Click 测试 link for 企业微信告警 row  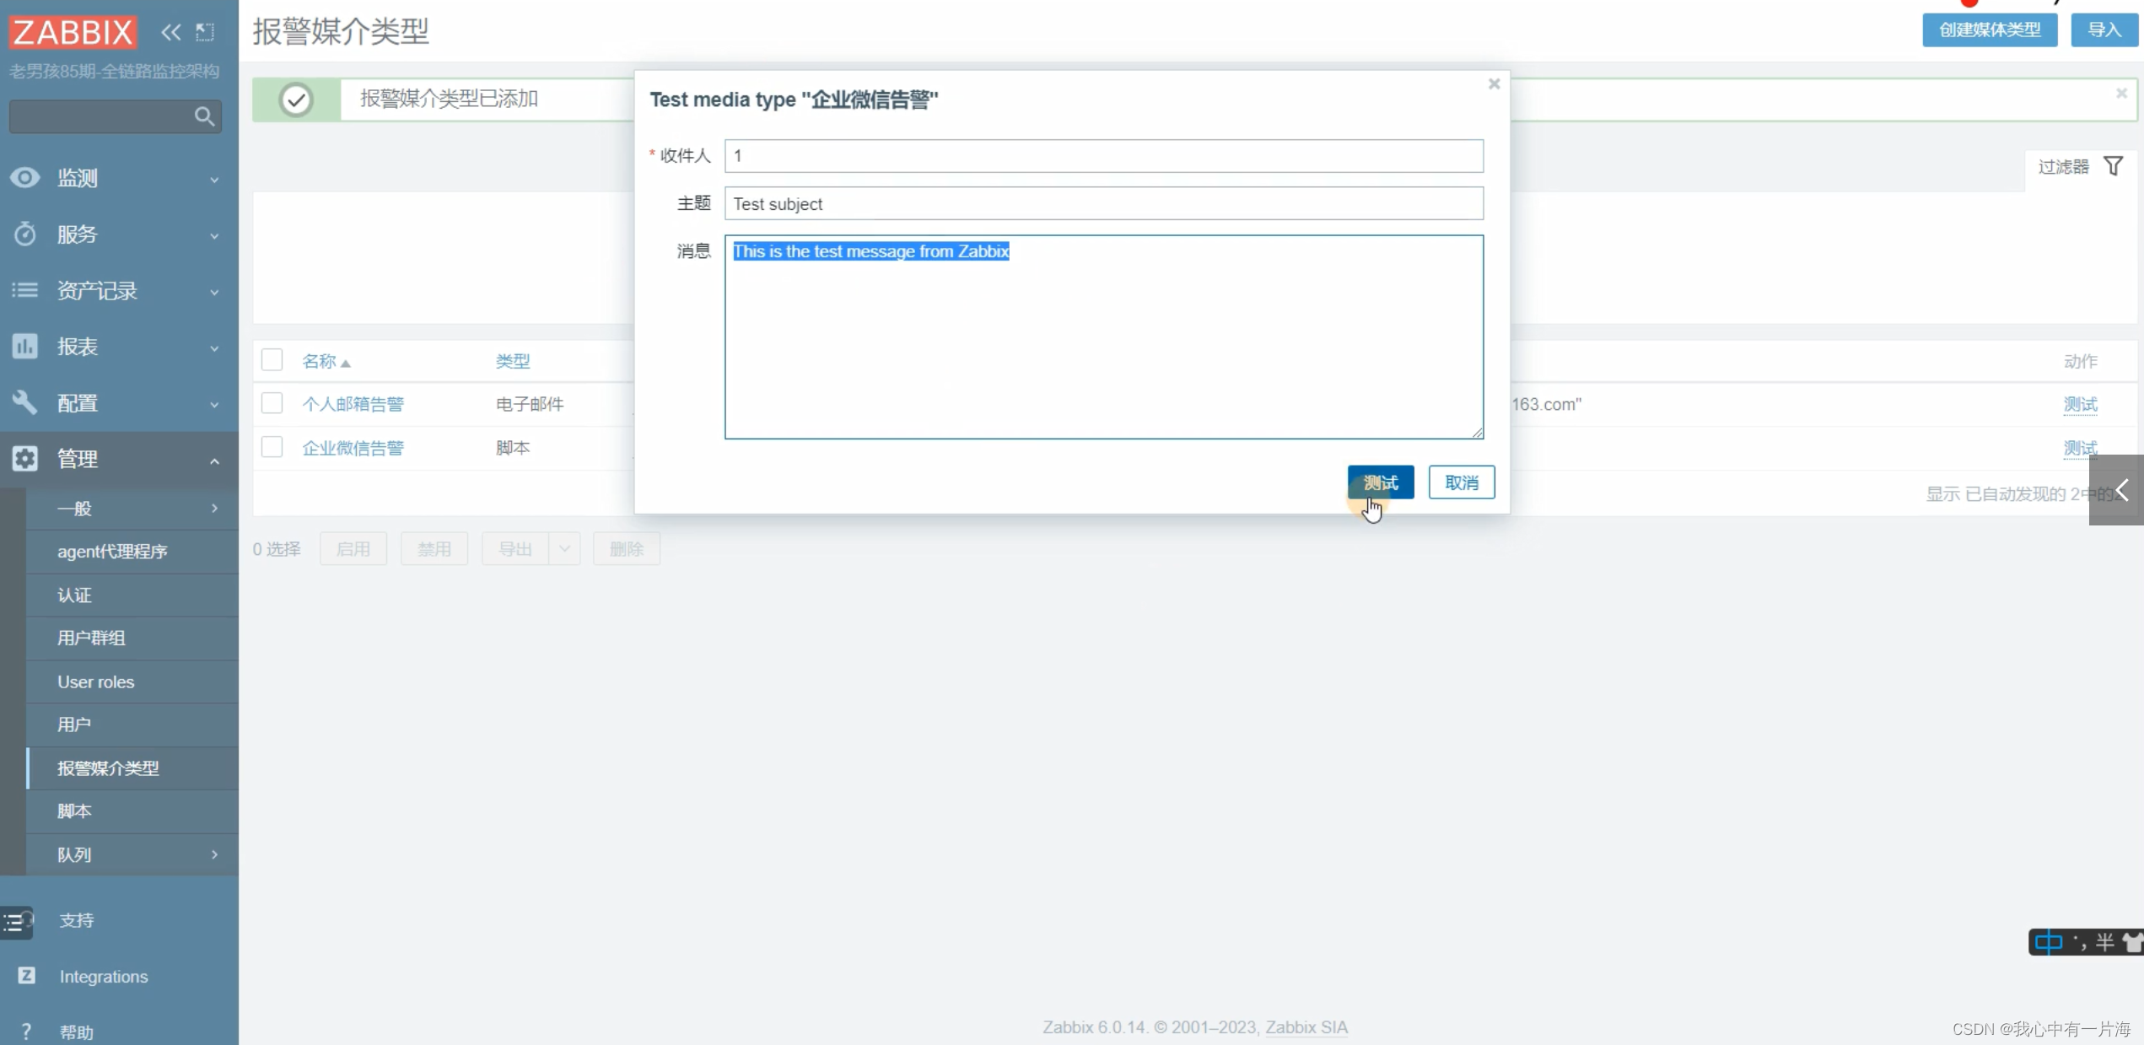tap(2080, 448)
